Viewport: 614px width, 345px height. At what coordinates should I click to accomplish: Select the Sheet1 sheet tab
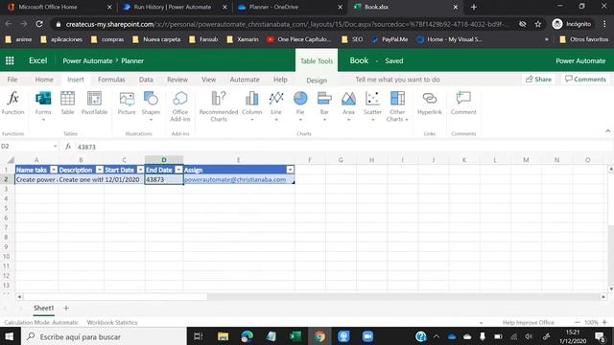pos(43,309)
